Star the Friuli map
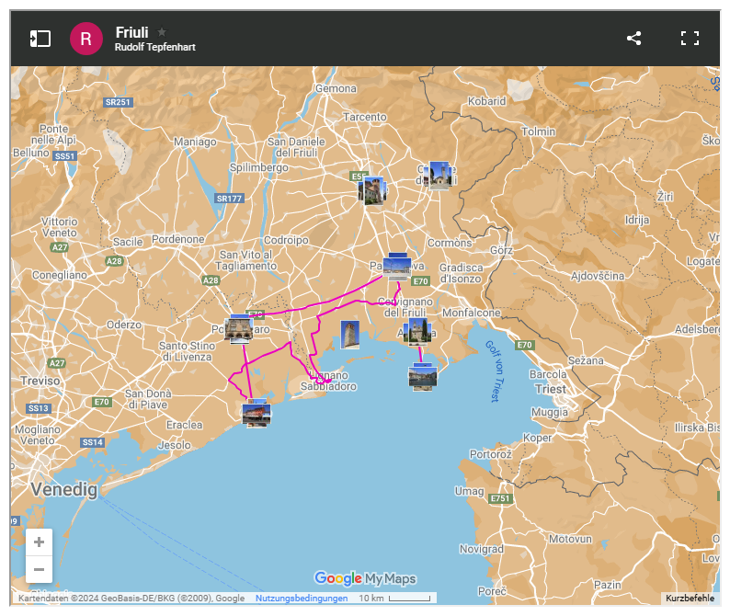Viewport: 730px width, 616px height. click(x=163, y=31)
